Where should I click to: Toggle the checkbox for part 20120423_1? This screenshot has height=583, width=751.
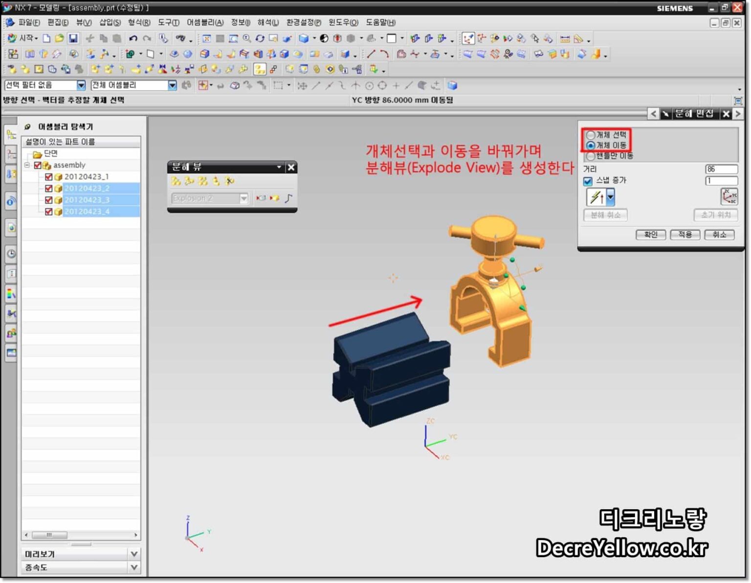[x=48, y=177]
